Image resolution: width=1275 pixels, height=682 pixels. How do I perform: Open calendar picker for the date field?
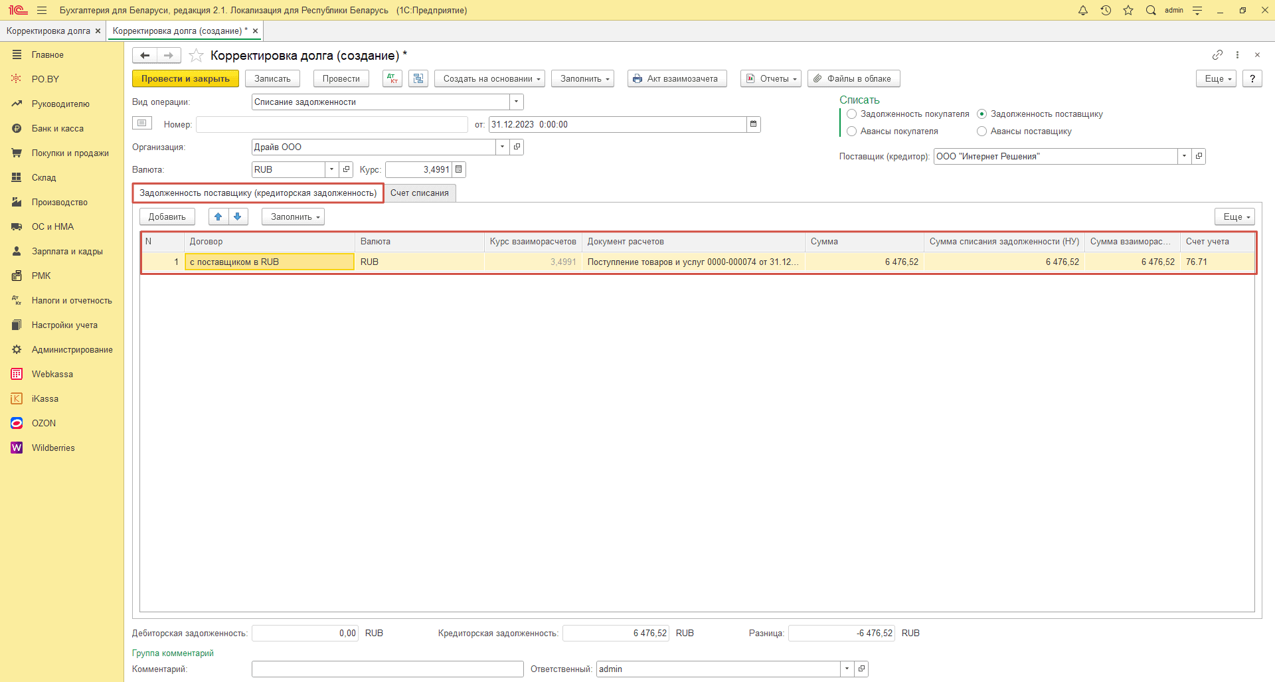(x=753, y=124)
